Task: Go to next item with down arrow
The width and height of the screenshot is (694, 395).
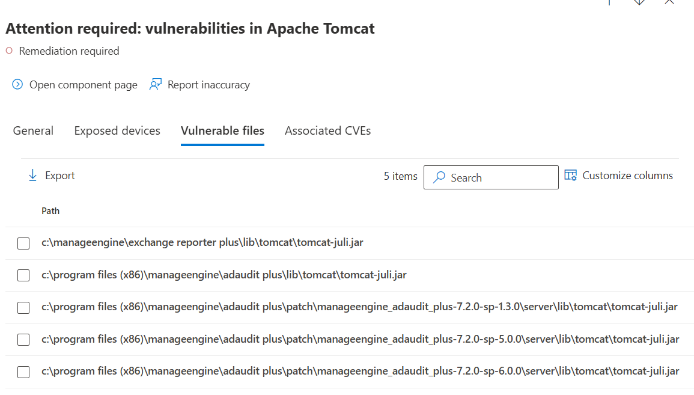Action: coord(639,2)
